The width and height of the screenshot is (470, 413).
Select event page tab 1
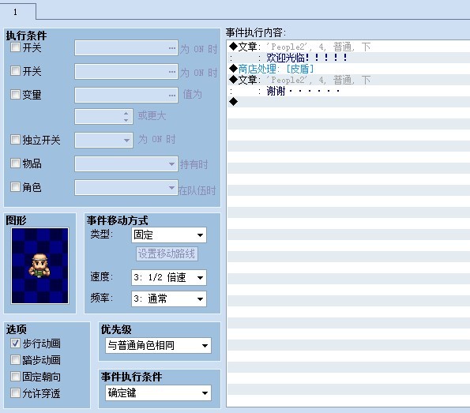[x=17, y=12]
